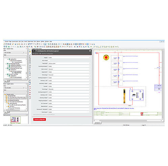Toggle the empty checkbox below the Supply field
168x166 pixels.
click(x=49, y=60)
